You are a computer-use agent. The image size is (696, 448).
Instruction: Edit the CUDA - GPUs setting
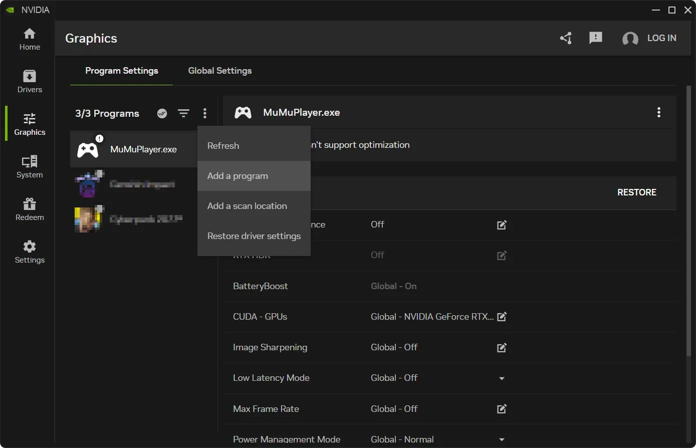(x=502, y=317)
